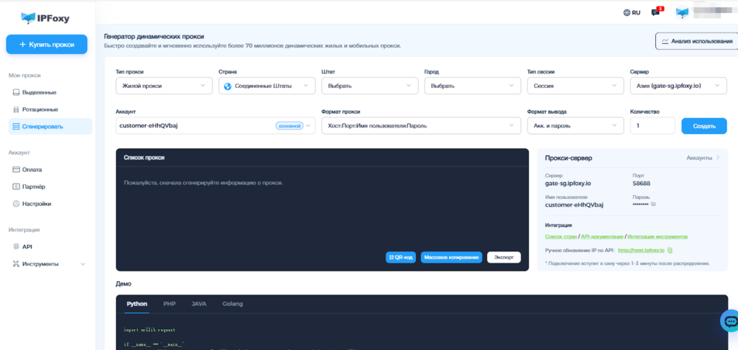This screenshot has width=738, height=350.
Task: Expand the Тип прокси dropdown
Action: [164, 86]
